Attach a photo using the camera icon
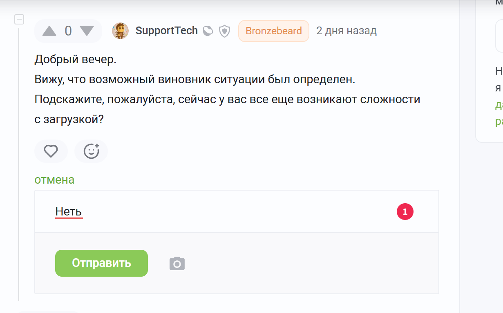503x313 pixels. (x=177, y=264)
